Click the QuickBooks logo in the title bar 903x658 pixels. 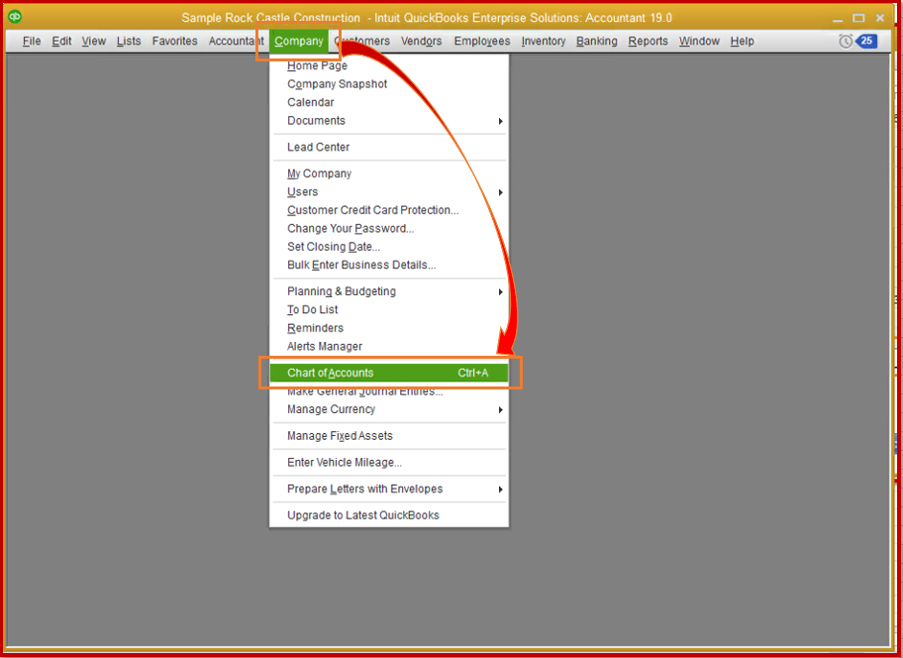click(15, 17)
